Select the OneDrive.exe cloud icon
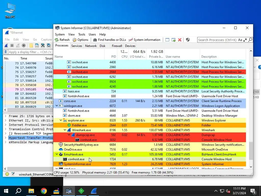The image size is (261, 196). coord(61,149)
